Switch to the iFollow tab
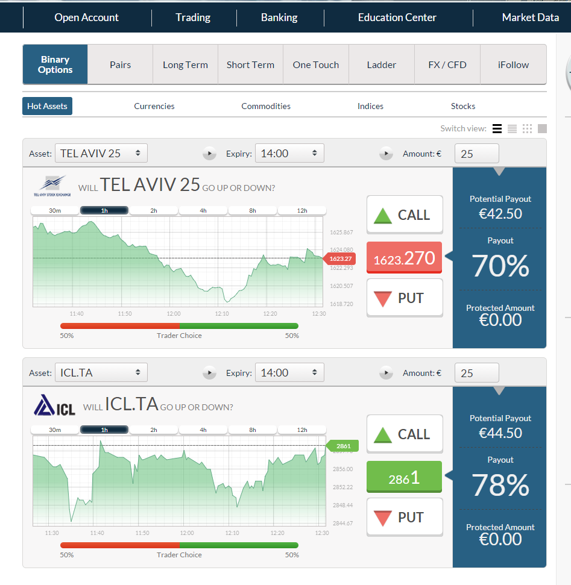The image size is (571, 585). click(514, 64)
